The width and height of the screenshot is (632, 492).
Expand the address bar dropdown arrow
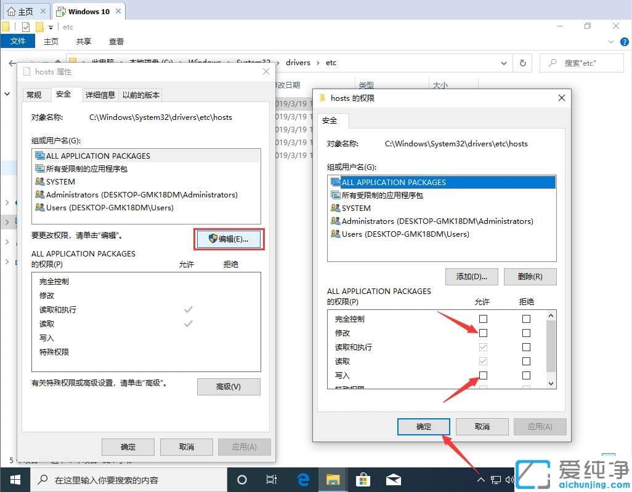[x=504, y=63]
